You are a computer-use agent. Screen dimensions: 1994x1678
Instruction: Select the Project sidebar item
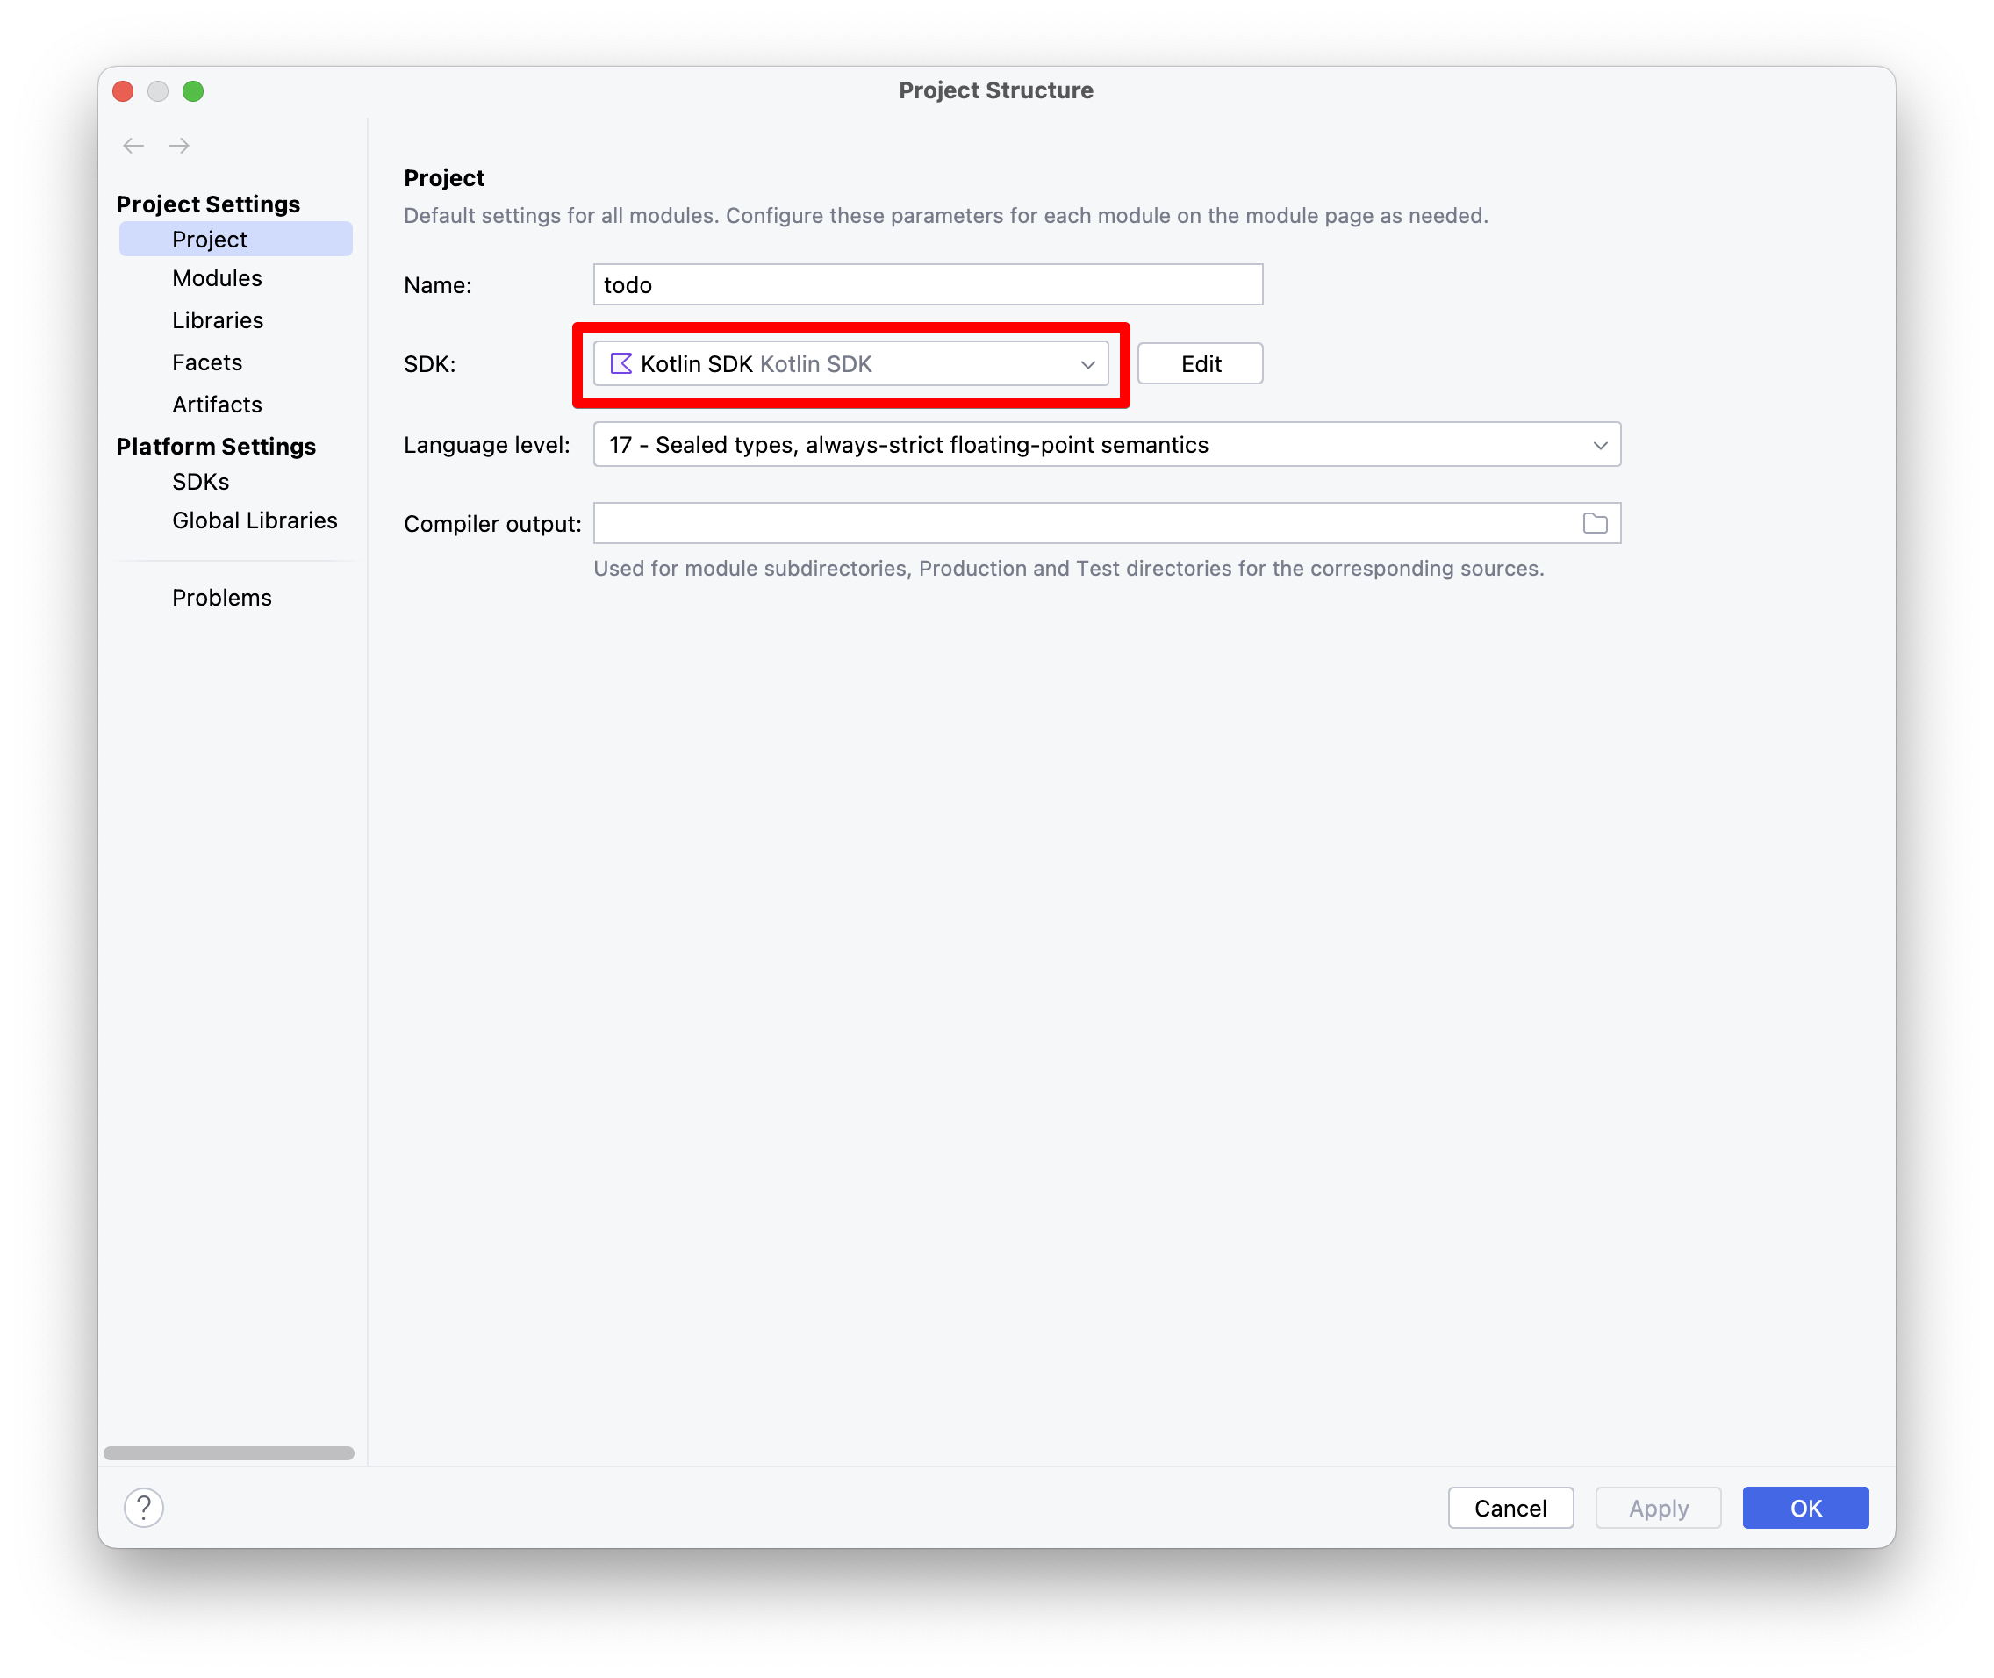coord(209,239)
